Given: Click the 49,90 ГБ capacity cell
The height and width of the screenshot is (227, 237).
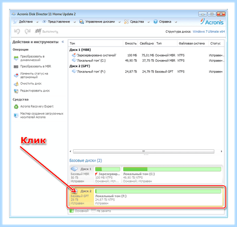Looking at the screenshot, I should coord(131,60).
